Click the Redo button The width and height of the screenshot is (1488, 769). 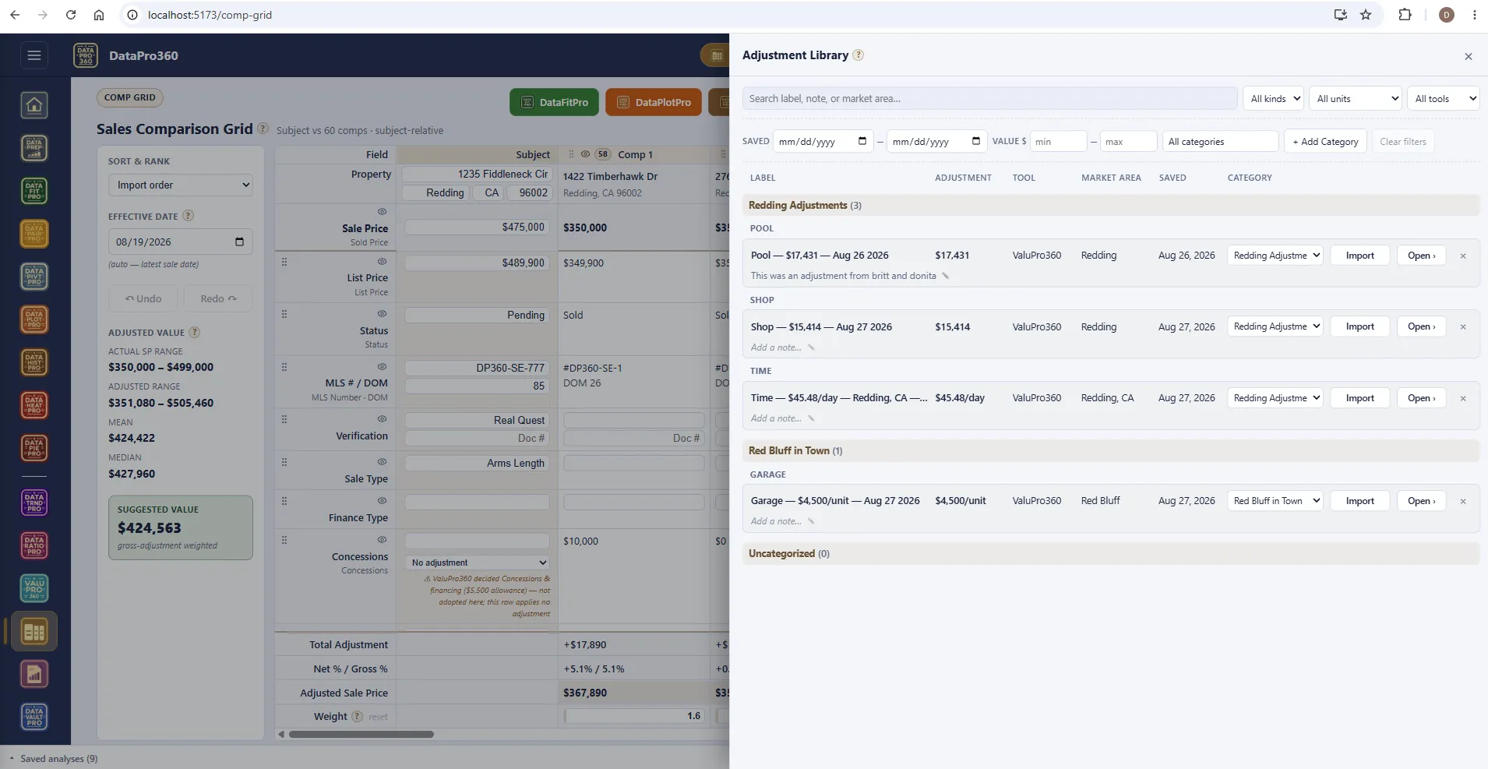[218, 298]
